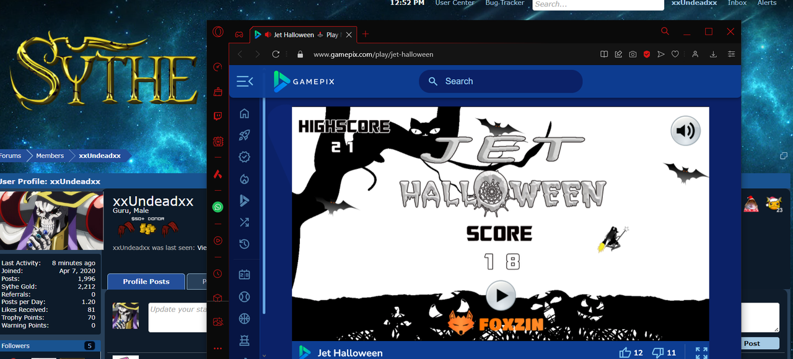
Task: Open the GamePix play-logo icon in site sidebar
Action: (245, 201)
